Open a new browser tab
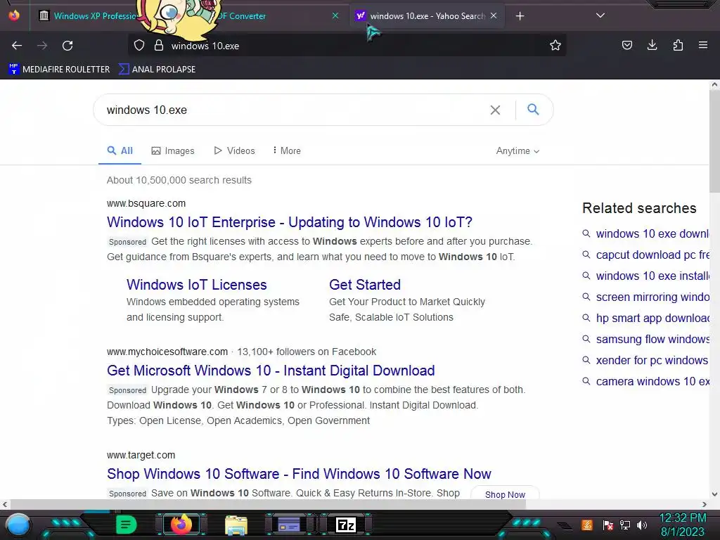The height and width of the screenshot is (540, 720). (x=520, y=16)
